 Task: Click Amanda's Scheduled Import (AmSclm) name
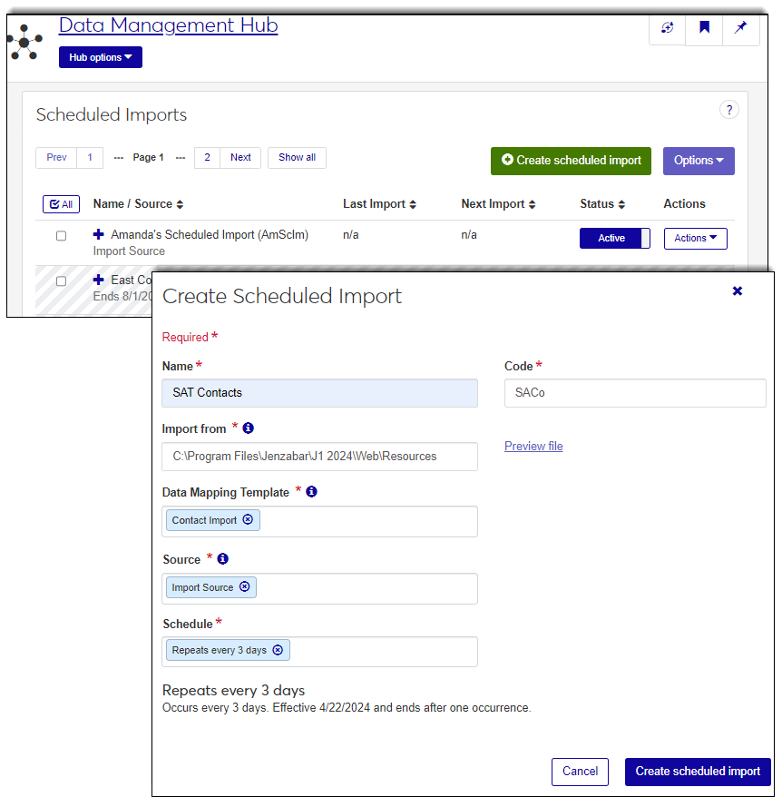point(210,235)
